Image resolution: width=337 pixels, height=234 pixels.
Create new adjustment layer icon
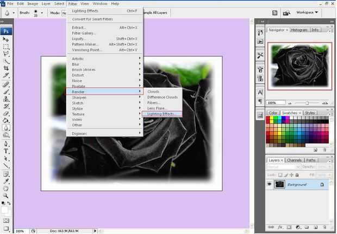298,227
